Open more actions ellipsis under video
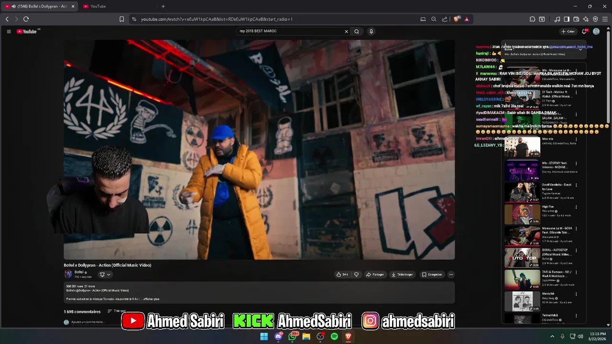Viewport: 612px width, 344px height. point(451,274)
